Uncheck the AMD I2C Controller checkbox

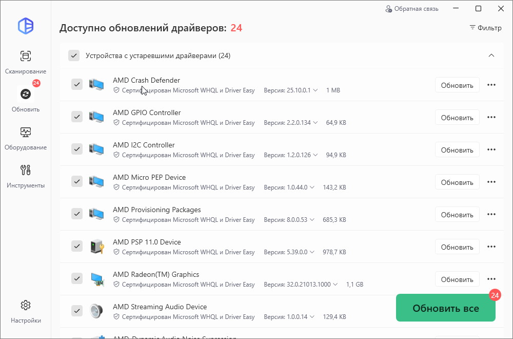point(77,149)
